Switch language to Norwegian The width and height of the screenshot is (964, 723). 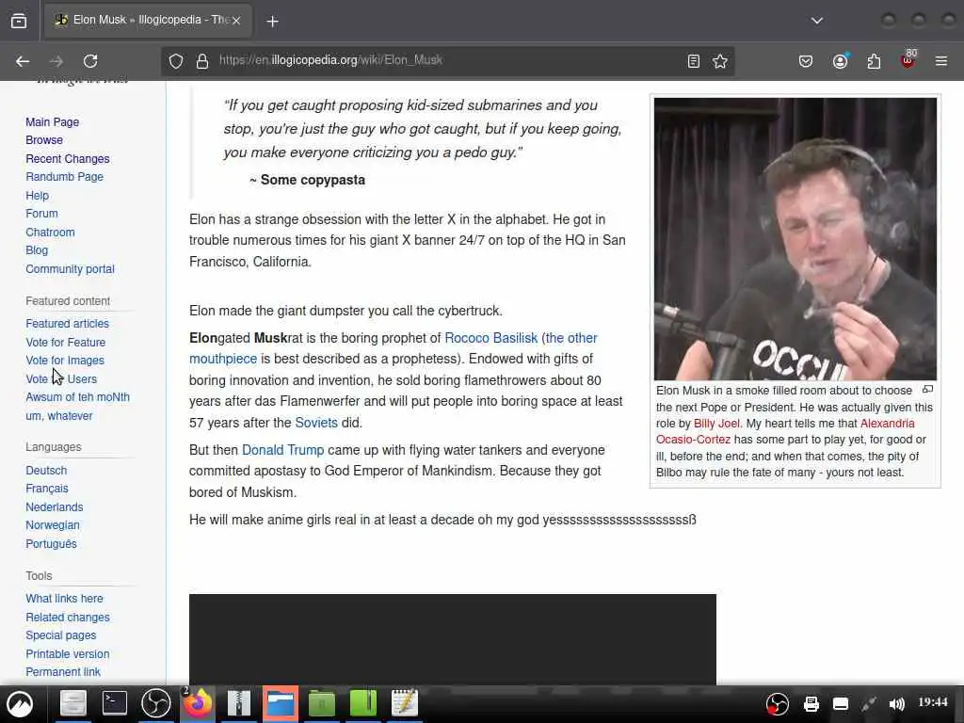click(53, 525)
